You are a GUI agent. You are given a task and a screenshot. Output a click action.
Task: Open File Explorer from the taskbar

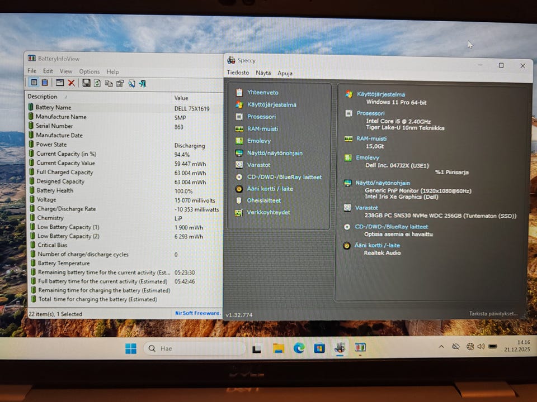click(x=279, y=348)
